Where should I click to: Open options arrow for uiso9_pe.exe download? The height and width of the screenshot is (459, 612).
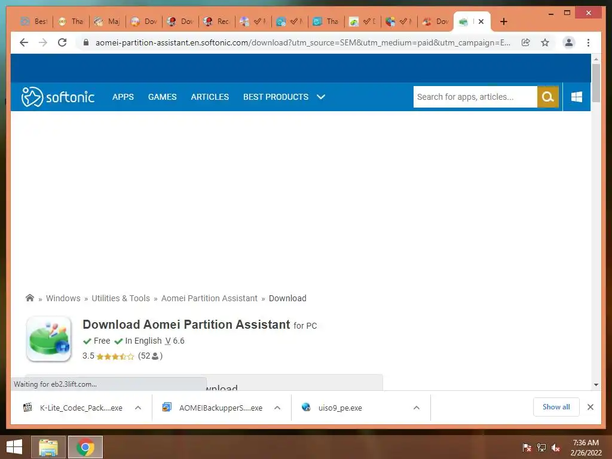(x=417, y=408)
